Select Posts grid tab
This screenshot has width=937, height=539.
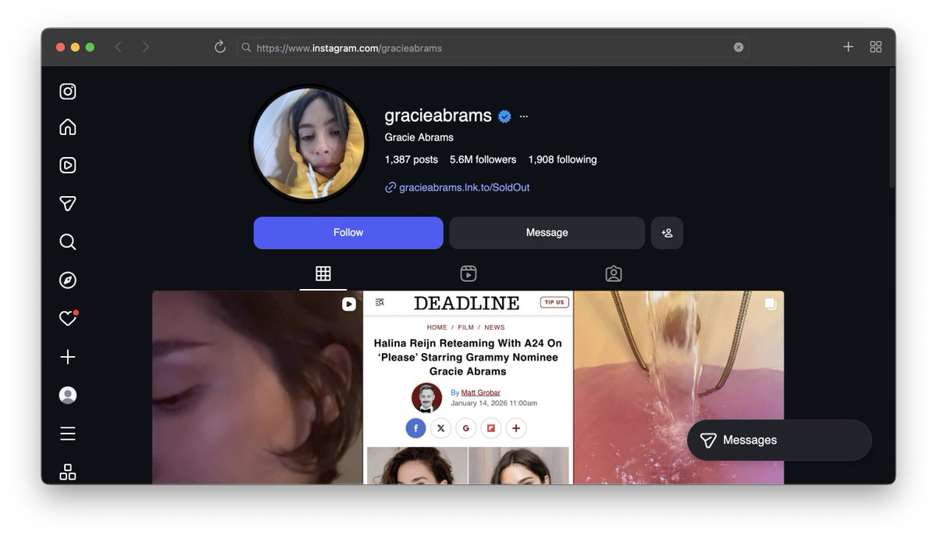[x=323, y=273]
